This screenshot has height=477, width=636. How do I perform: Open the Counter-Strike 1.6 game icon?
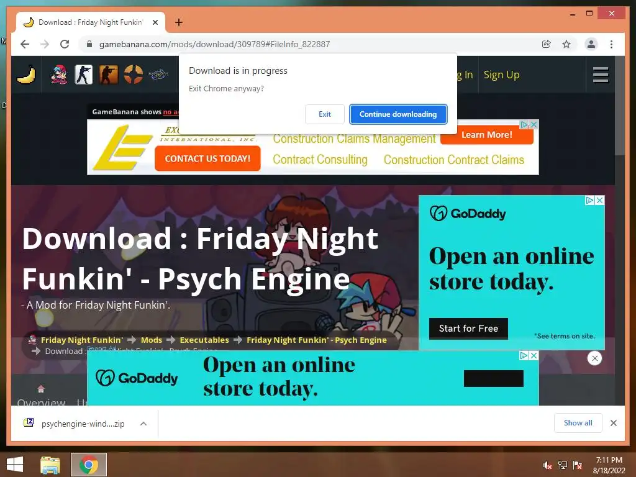(x=84, y=75)
